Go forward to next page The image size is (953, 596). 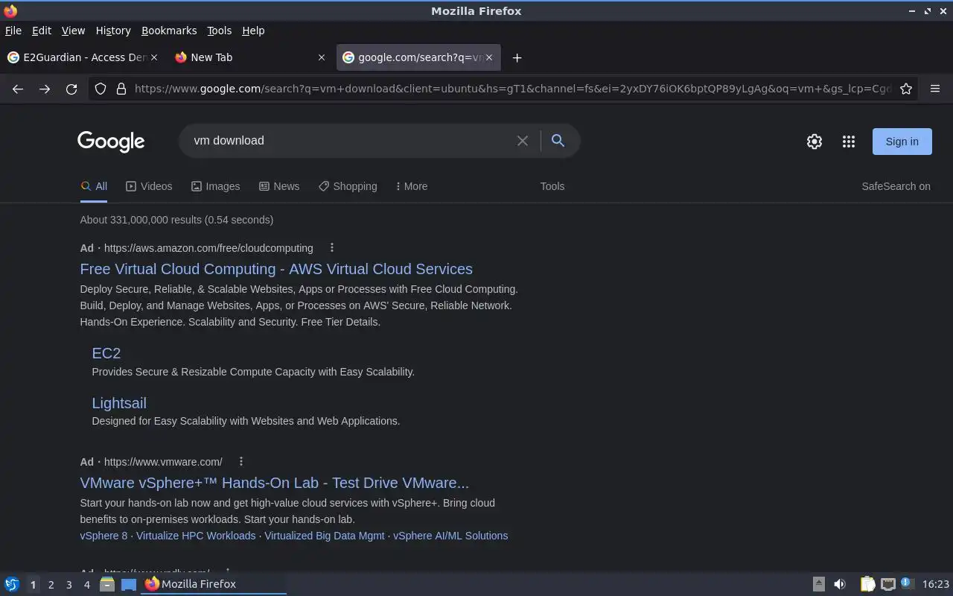pyautogui.click(x=45, y=89)
